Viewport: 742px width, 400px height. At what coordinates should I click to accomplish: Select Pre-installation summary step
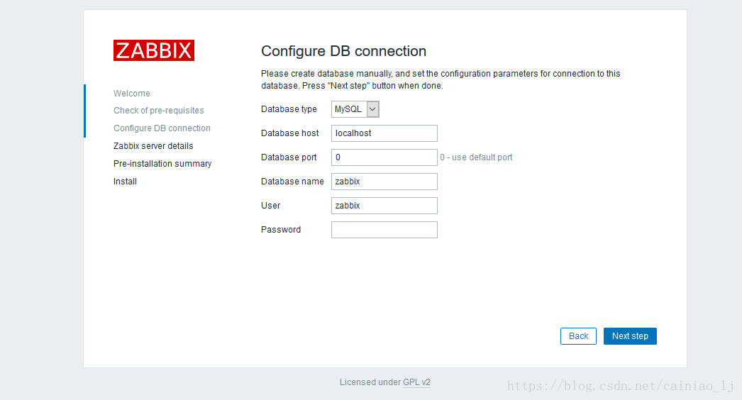[162, 164]
